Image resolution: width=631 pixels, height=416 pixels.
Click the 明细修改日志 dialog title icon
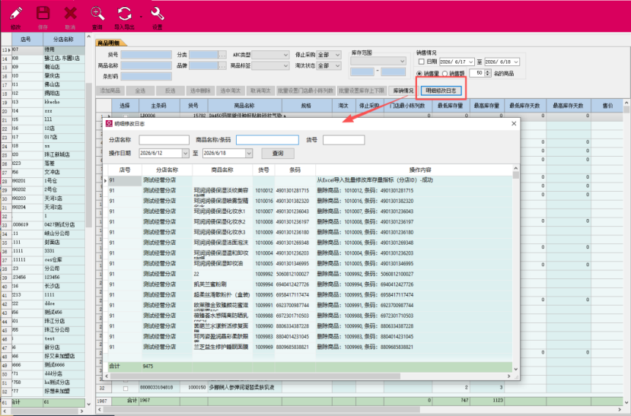[x=109, y=123]
